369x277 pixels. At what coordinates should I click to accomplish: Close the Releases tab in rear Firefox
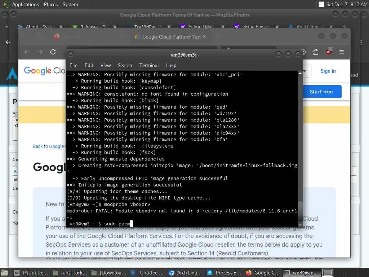tap(115, 27)
